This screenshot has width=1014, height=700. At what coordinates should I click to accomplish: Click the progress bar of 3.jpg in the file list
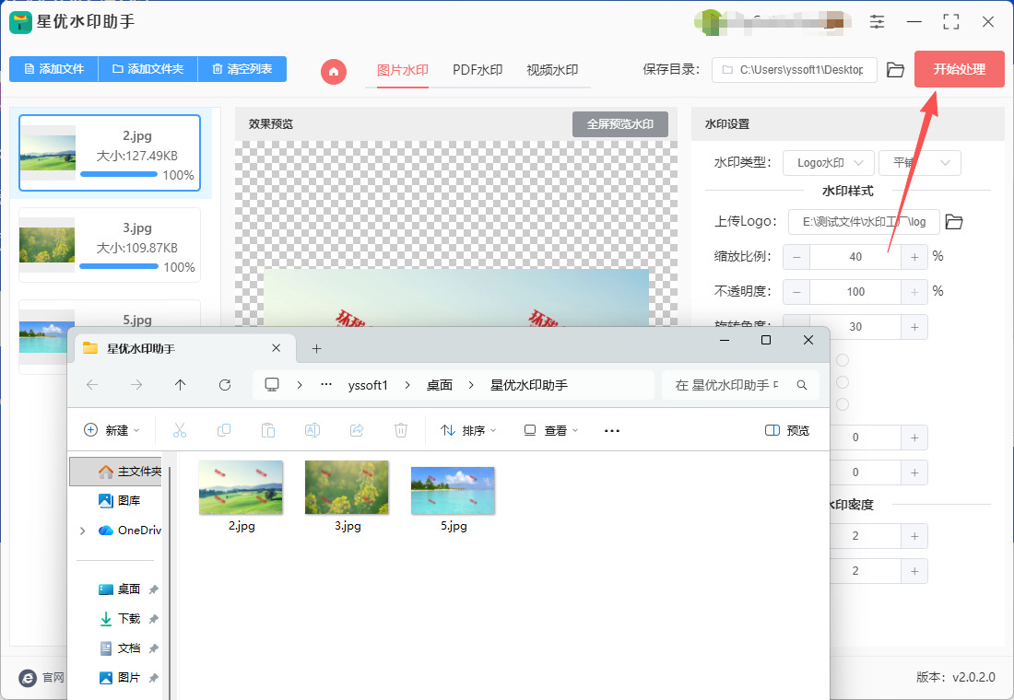coord(119,266)
